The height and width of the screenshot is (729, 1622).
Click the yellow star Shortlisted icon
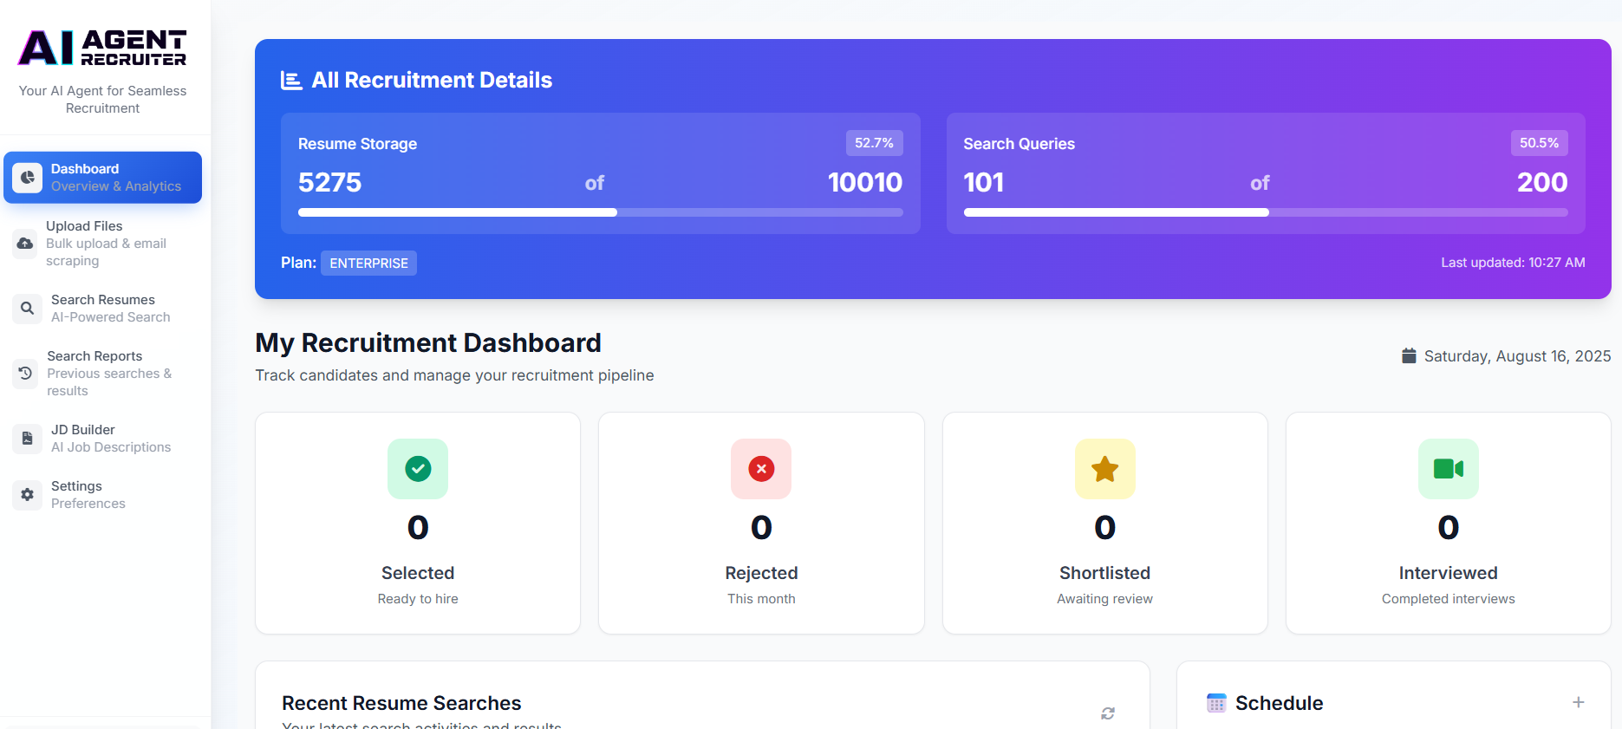(x=1104, y=469)
